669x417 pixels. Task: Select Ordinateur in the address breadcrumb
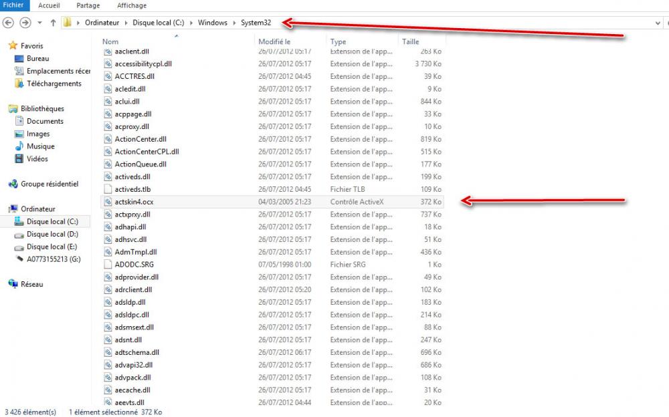(102, 23)
